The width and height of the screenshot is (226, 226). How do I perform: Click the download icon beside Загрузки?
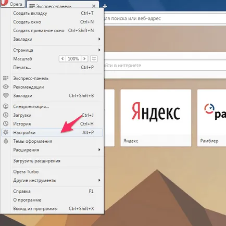point(6,115)
